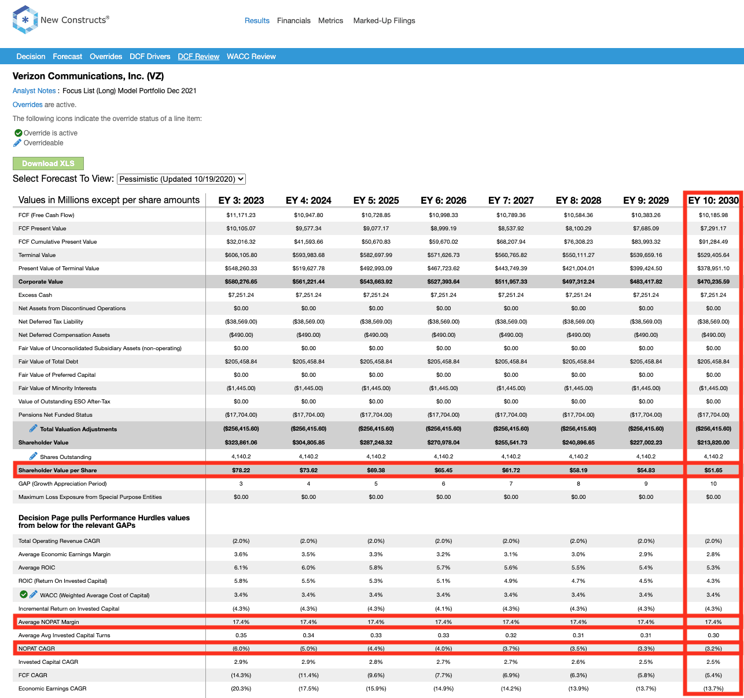Click the EY 4: 2024 column header

(x=308, y=200)
